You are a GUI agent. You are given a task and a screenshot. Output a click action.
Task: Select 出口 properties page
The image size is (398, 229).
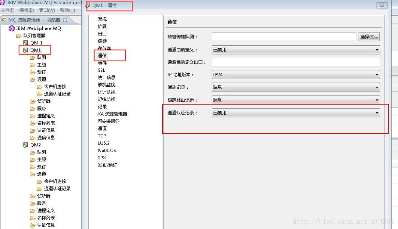coord(102,34)
